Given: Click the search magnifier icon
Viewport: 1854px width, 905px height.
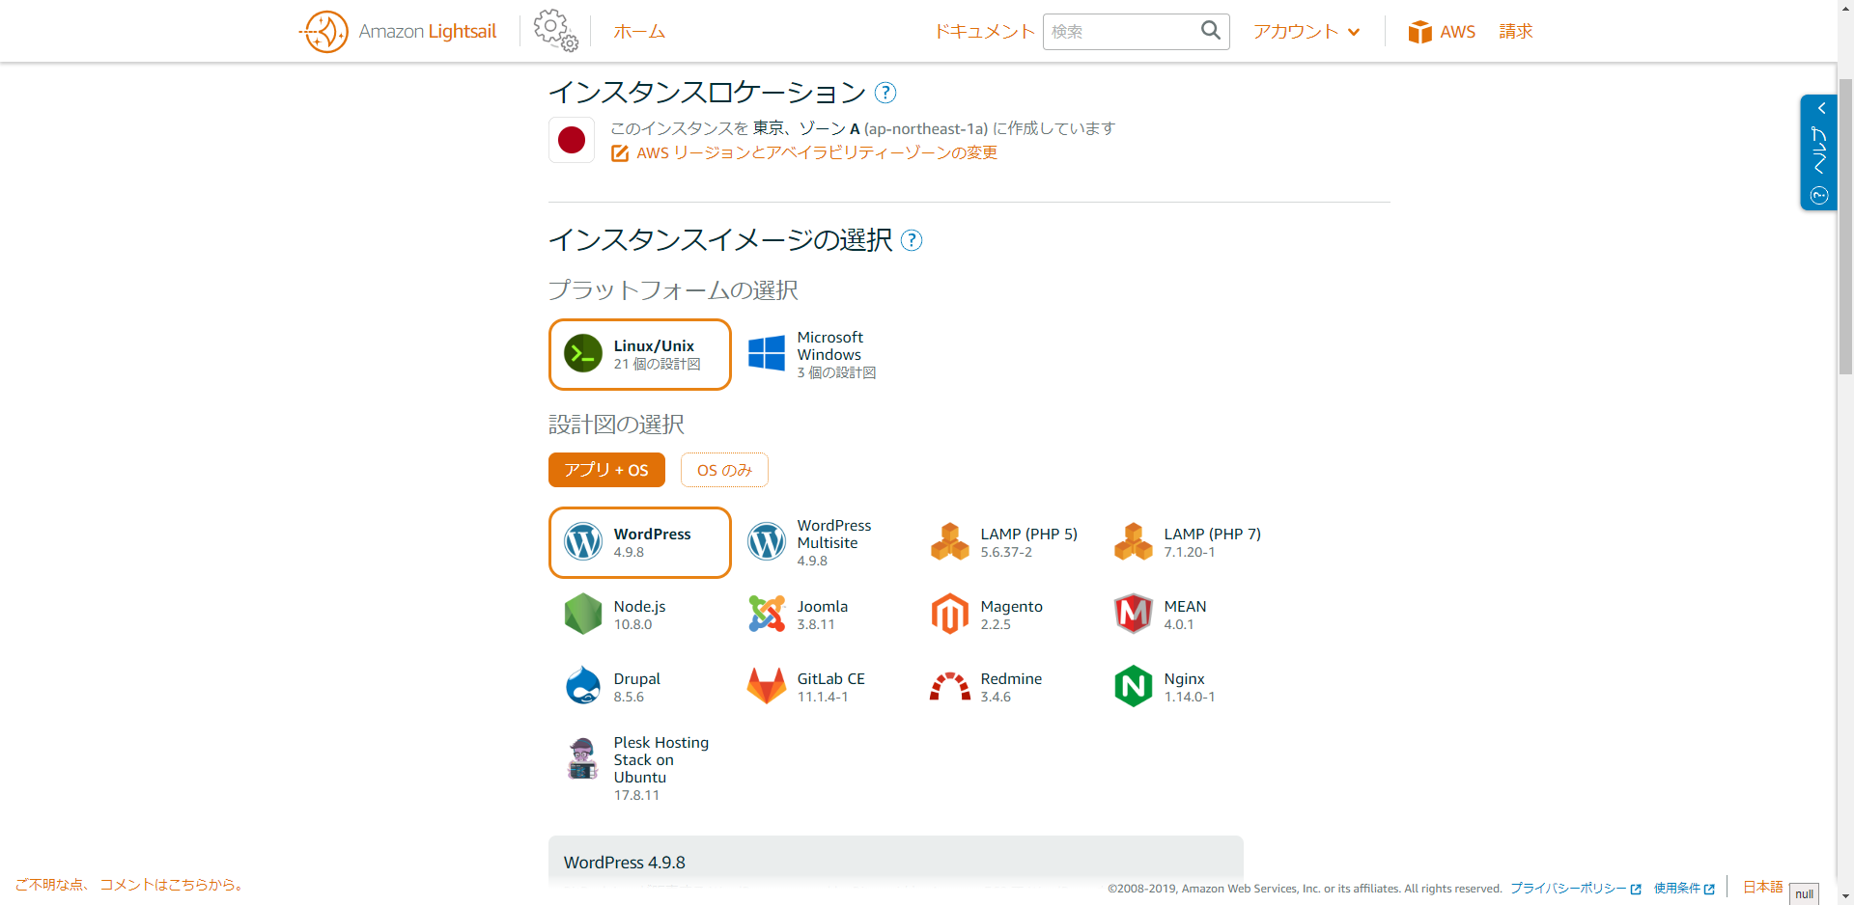Looking at the screenshot, I should coord(1210,31).
